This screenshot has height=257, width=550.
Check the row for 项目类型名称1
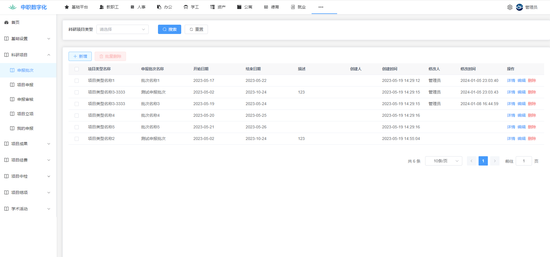(x=77, y=81)
